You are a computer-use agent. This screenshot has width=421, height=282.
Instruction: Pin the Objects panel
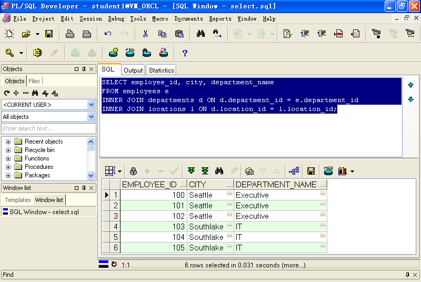84,69
